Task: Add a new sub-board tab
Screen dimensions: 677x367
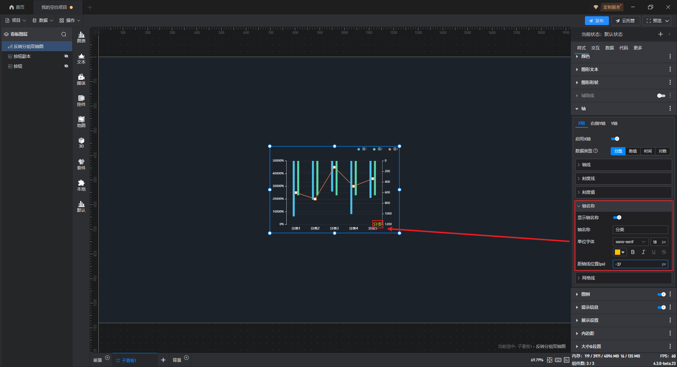Action: [x=163, y=360]
